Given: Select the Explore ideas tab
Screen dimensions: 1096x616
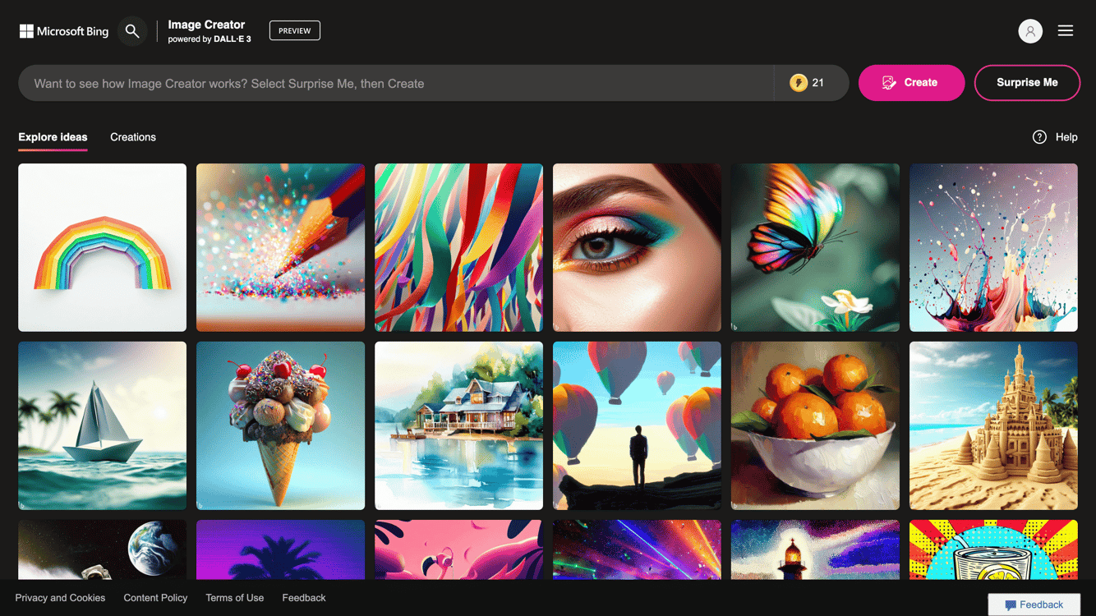Looking at the screenshot, I should tap(53, 137).
